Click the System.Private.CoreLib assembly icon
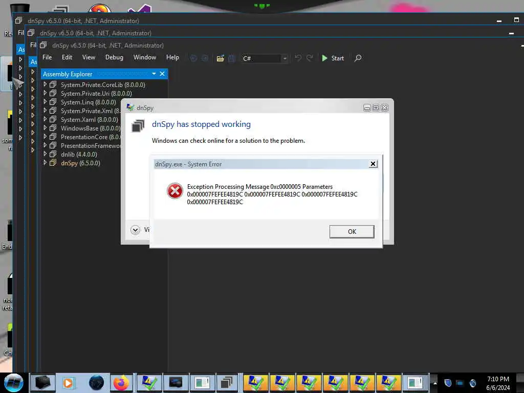 pyautogui.click(x=53, y=84)
